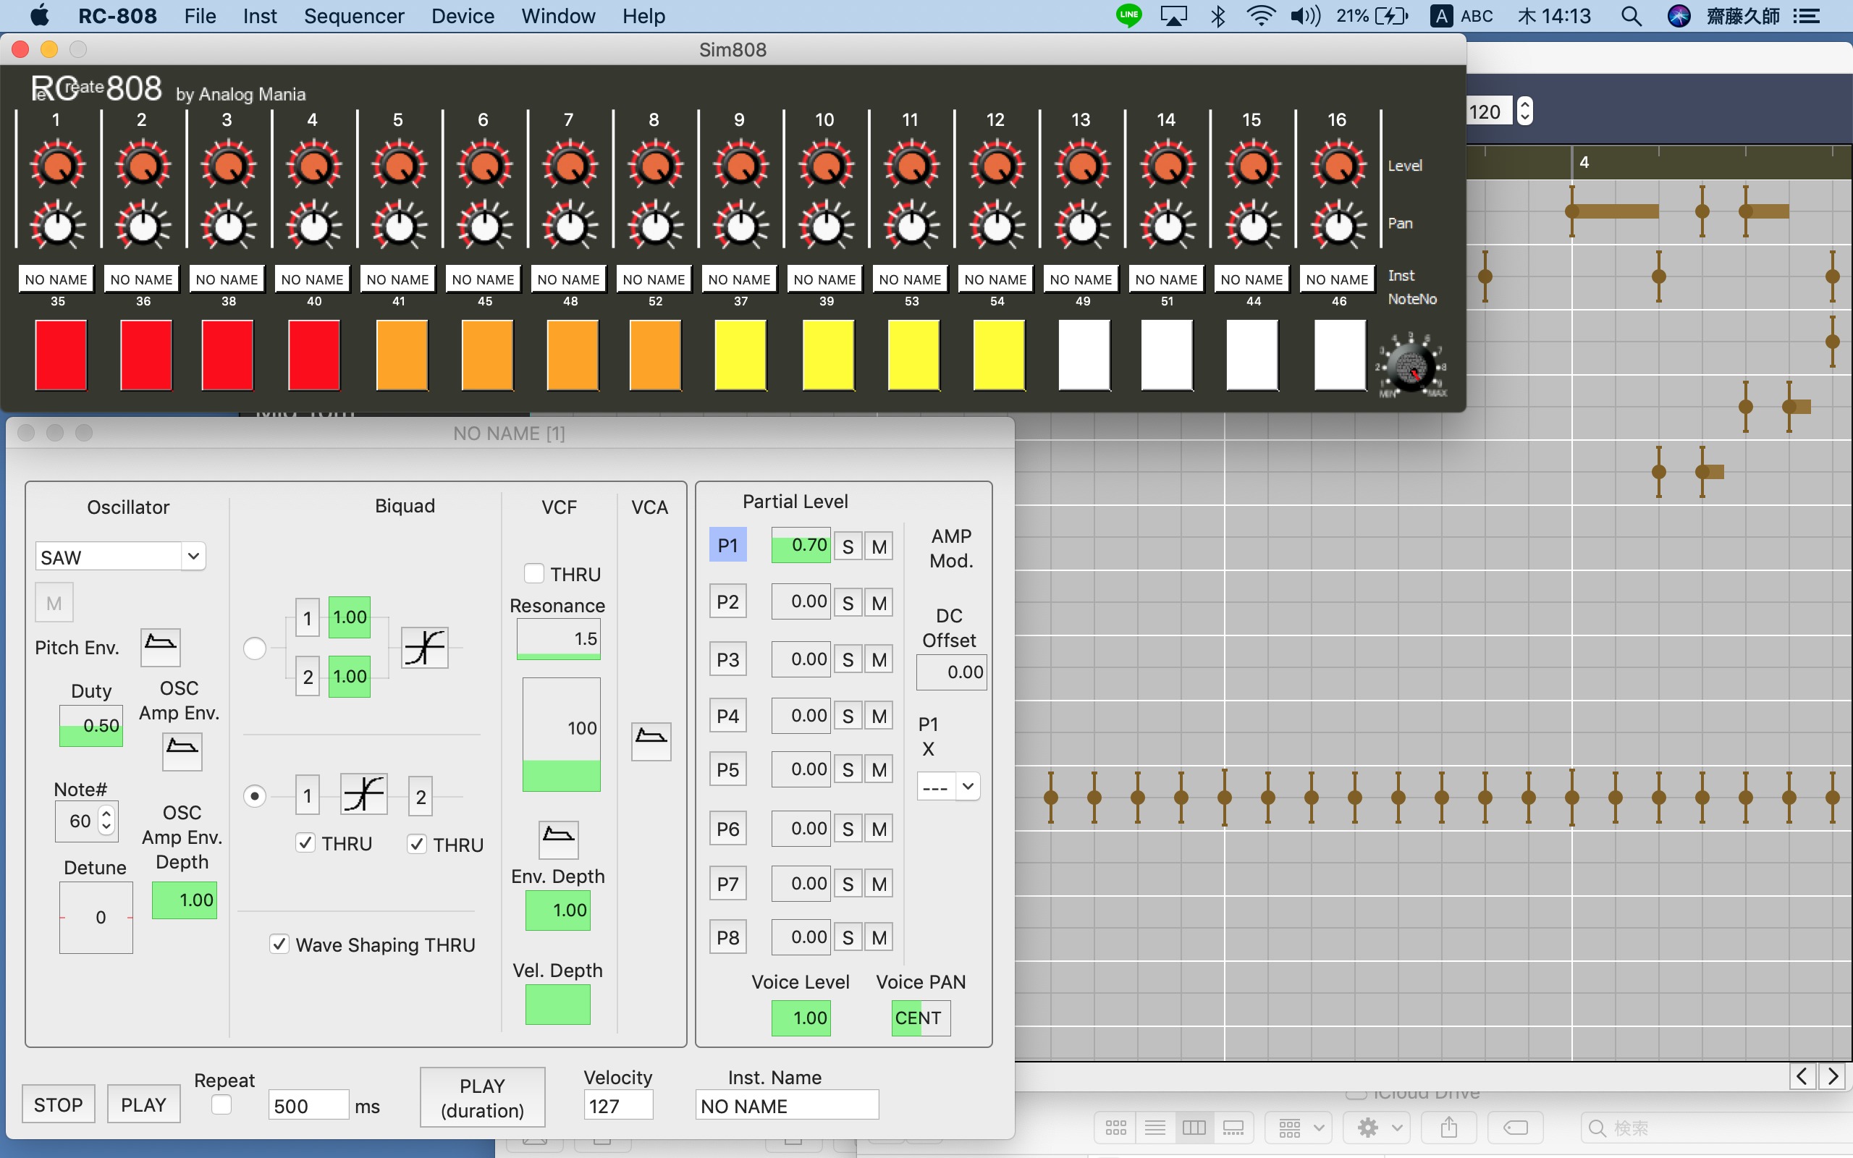Open the Window menu
The height and width of the screenshot is (1158, 1853).
558,16
